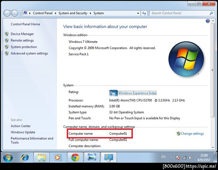The height and width of the screenshot is (170, 218).
Task: Show hidden tray icons arrow
Action: (171, 158)
